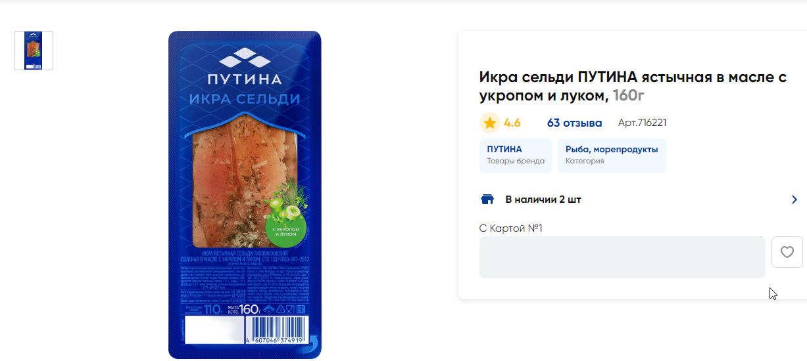Click the С Картой №1 label
The image size is (807, 361).
click(511, 228)
